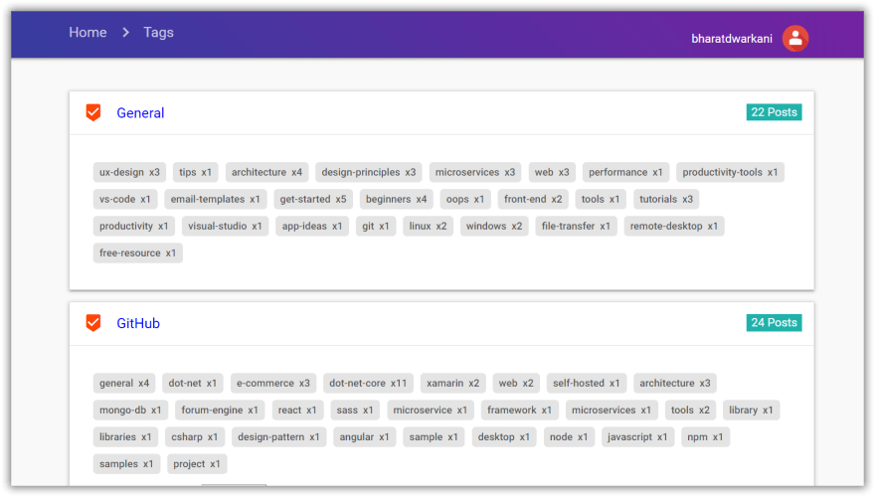Select the oops x1 tag
Image resolution: width=875 pixels, height=497 pixels.
point(465,199)
